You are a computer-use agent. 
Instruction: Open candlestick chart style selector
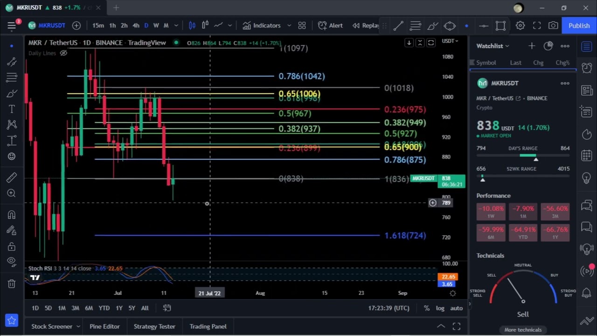point(192,26)
